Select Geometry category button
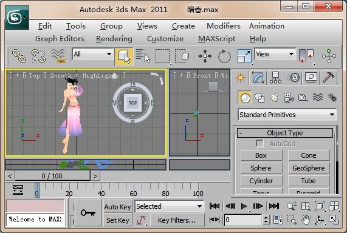This screenshot has width=347, height=233. pyautogui.click(x=245, y=98)
